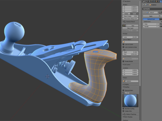Click the Subsurf modifier type icon
The width and height of the screenshot is (162, 121).
[x=147, y=12]
